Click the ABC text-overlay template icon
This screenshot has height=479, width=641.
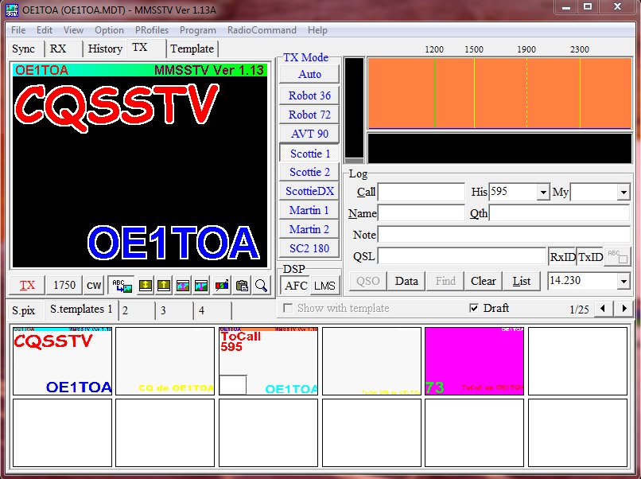[x=122, y=285]
